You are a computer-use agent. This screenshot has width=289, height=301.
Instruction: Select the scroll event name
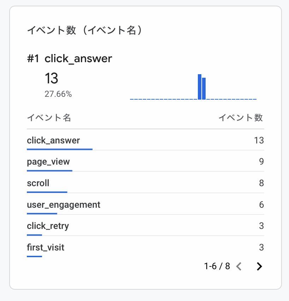pyautogui.click(x=38, y=183)
